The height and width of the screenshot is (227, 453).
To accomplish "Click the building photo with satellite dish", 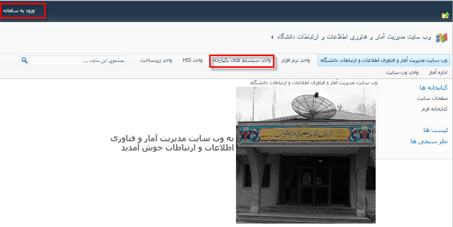I will 306,155.
